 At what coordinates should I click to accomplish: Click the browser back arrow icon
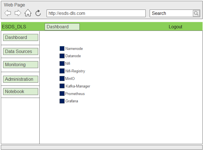tap(8, 13)
